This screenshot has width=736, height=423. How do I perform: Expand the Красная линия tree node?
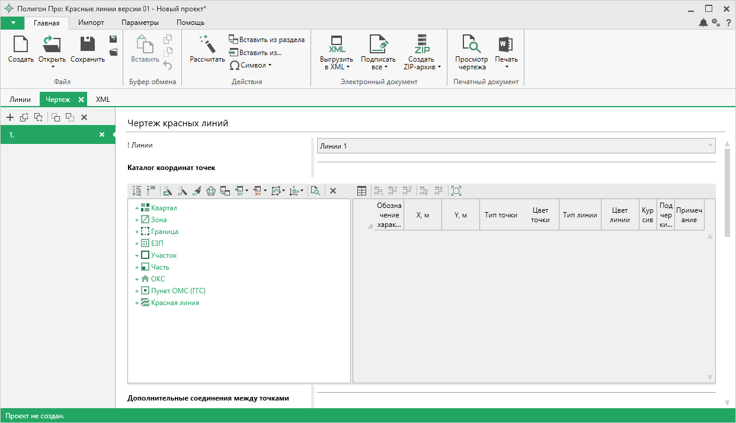point(137,303)
